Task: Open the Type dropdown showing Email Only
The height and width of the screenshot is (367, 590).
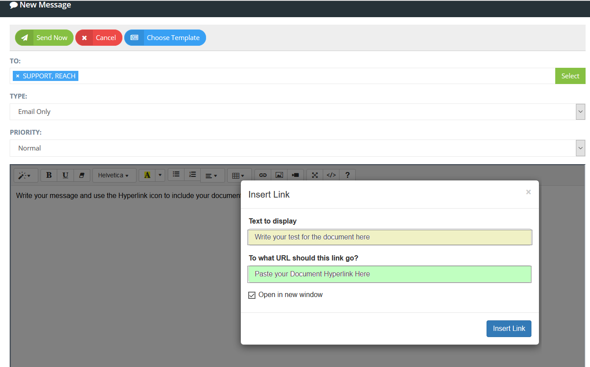Action: coord(298,112)
